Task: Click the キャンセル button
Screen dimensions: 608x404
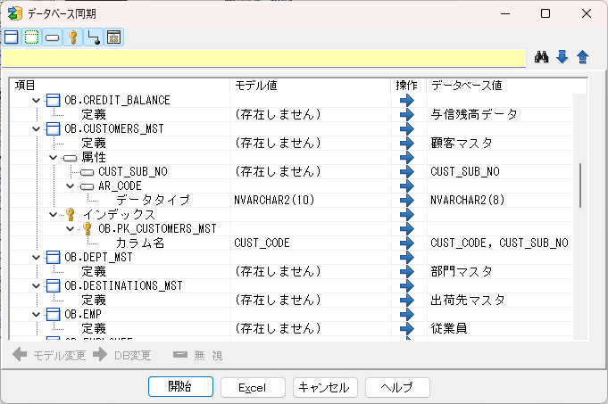Action: [x=325, y=387]
